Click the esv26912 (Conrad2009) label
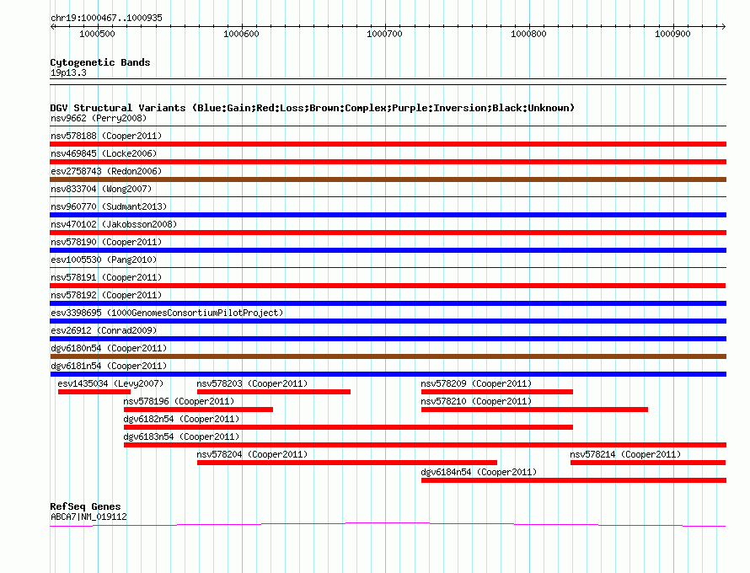 point(104,330)
